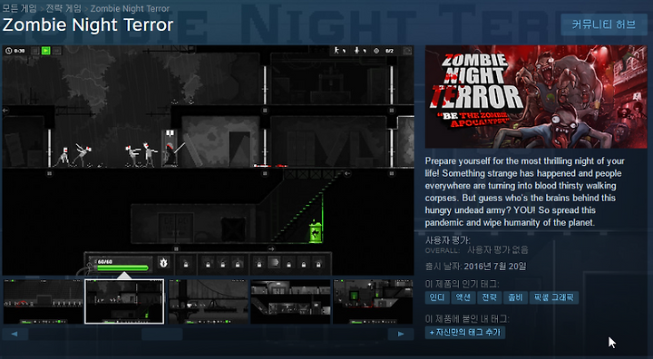Click the Zombie Night Terror header artwork
This screenshot has height=359, width=653.
click(x=536, y=97)
